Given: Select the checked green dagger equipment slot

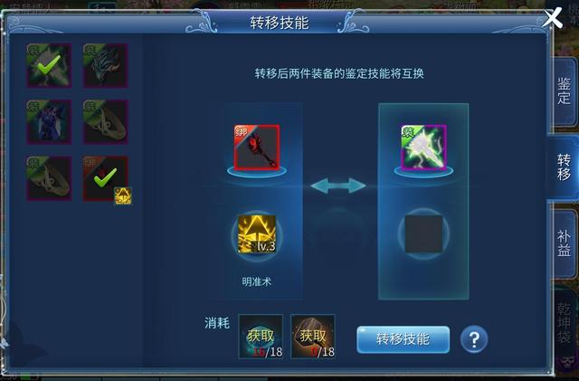Looking at the screenshot, I should (49, 65).
